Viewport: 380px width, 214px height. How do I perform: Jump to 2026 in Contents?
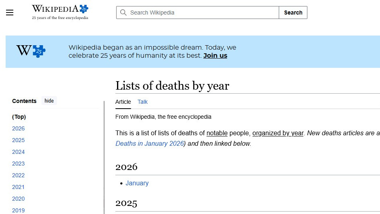tap(18, 128)
